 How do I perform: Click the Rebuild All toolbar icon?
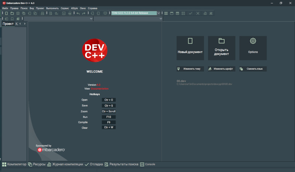tap(183, 13)
